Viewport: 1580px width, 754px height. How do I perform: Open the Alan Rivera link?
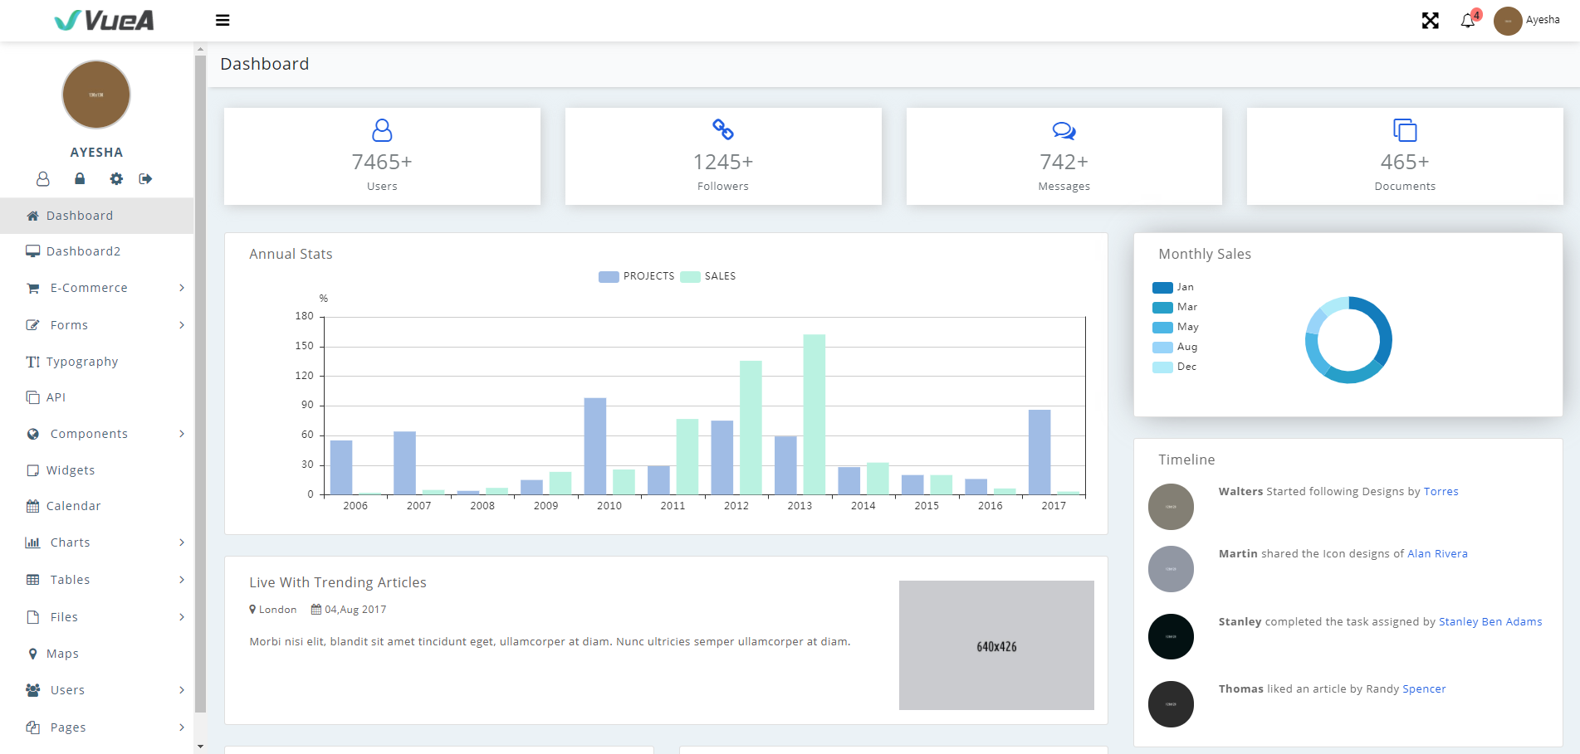(x=1438, y=554)
